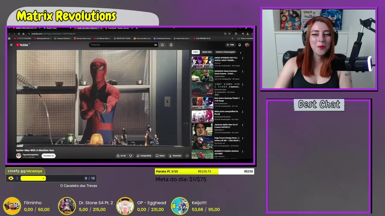Start voice search with microphone icon
The width and height of the screenshot is (385, 216).
[171, 45]
